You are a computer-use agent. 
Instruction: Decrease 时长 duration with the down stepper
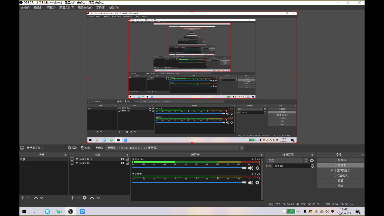point(313,167)
